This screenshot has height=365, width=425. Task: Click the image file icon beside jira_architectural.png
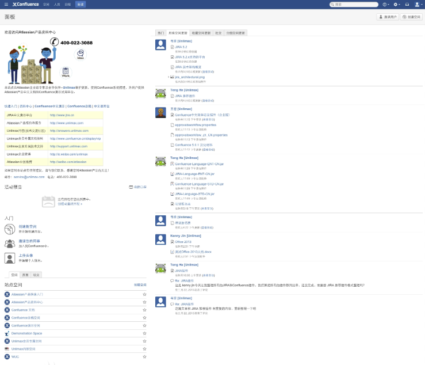click(172, 77)
